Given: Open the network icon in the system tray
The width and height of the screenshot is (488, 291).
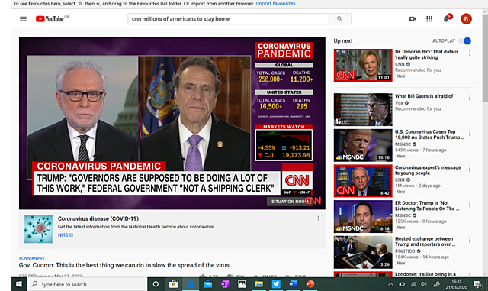Looking at the screenshot, I should coord(413,284).
